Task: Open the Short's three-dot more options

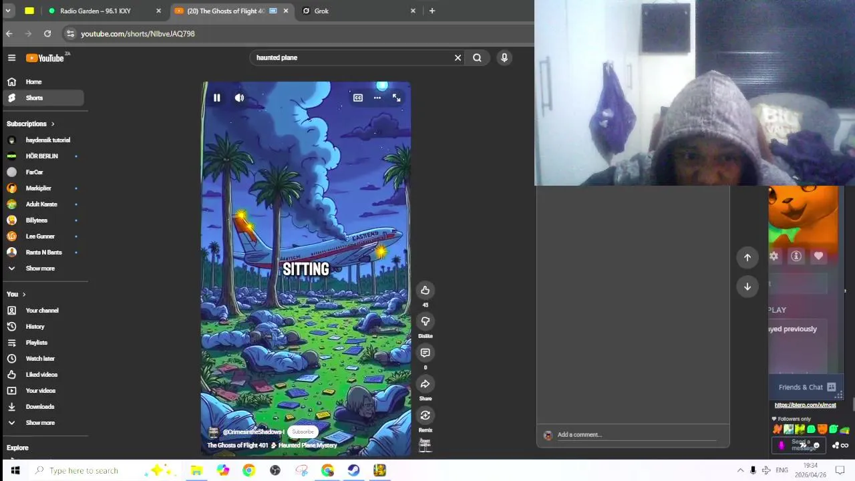Action: 377,98
